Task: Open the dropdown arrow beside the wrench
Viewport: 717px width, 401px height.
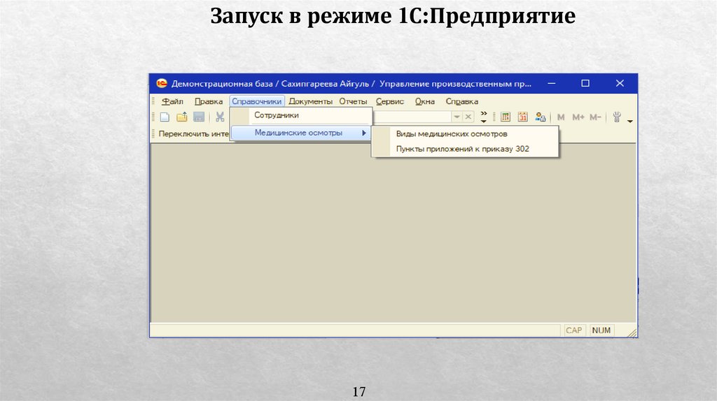Action: click(x=629, y=120)
